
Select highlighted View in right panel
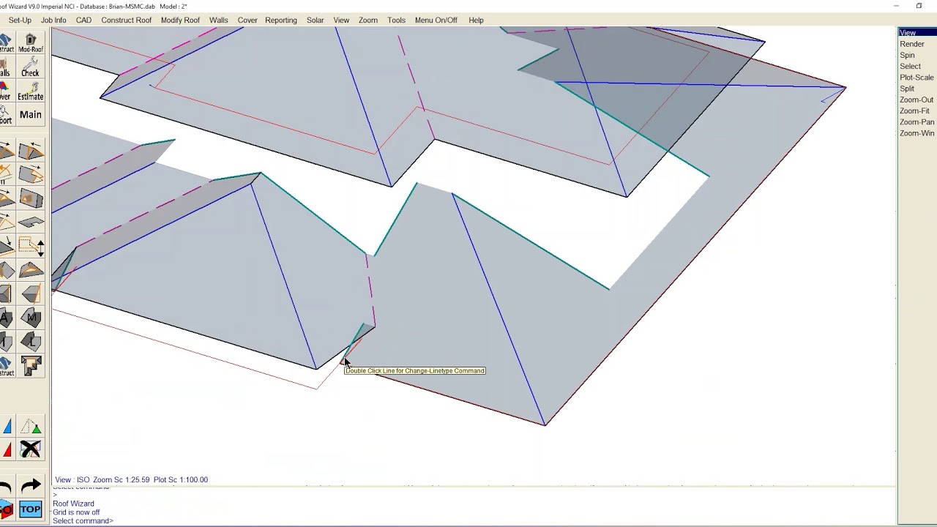coord(917,32)
